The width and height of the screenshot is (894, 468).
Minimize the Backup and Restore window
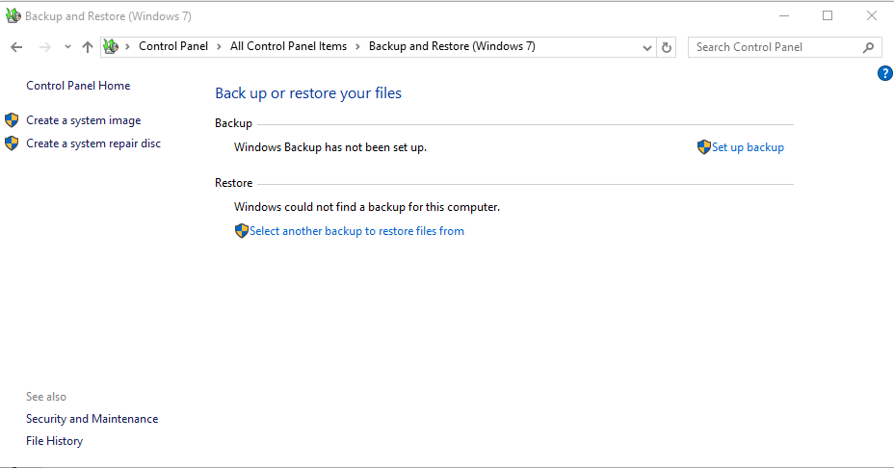point(784,16)
